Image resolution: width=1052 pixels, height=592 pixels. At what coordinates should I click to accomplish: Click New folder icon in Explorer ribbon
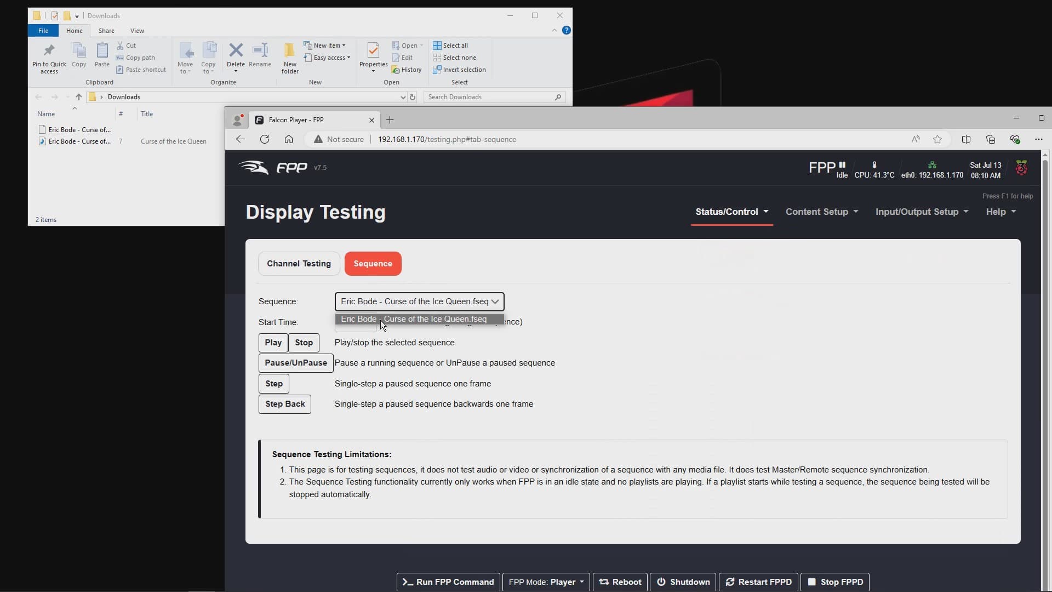click(x=290, y=50)
